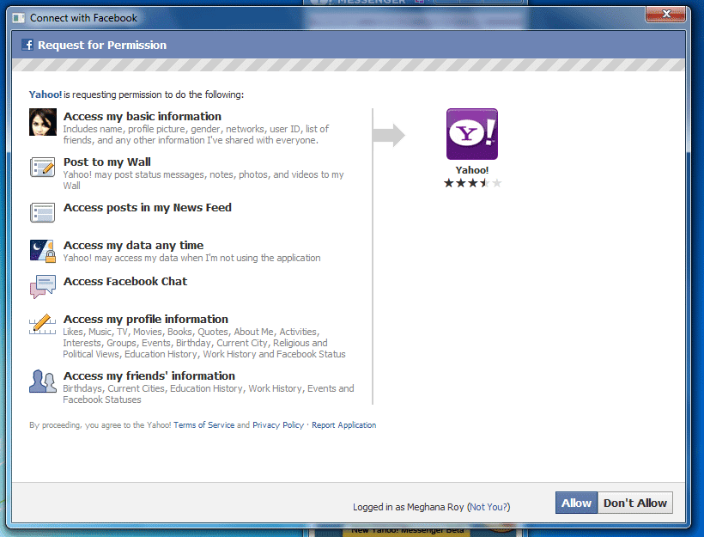The height and width of the screenshot is (537, 704).
Task: Click the Yahoo! name under its icon
Action: [x=471, y=169]
